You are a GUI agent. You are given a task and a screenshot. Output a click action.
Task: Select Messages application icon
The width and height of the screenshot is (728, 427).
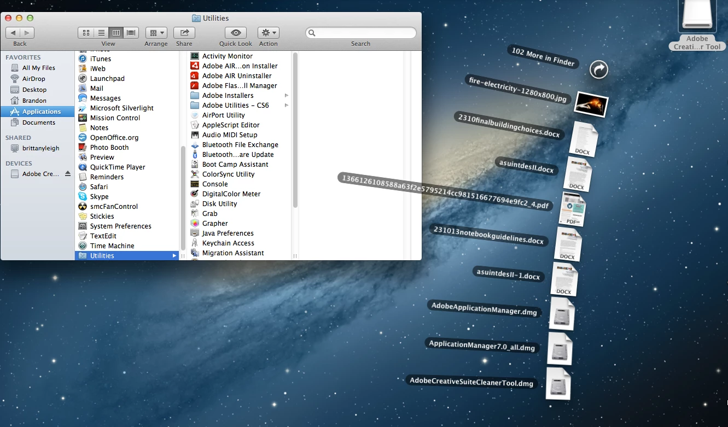[x=83, y=98]
